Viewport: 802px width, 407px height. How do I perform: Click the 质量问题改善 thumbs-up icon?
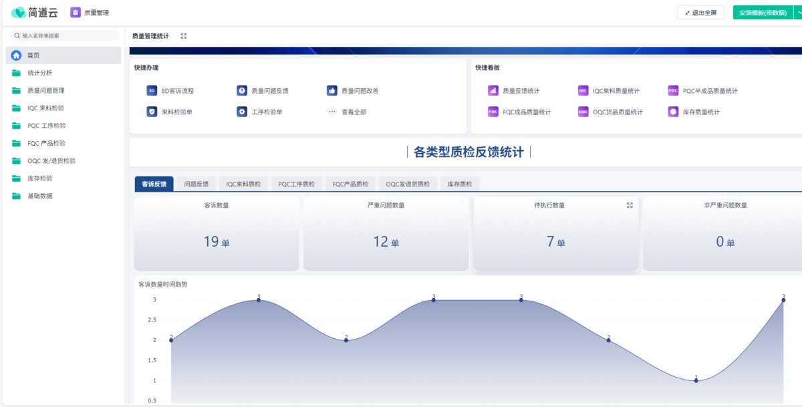[332, 91]
